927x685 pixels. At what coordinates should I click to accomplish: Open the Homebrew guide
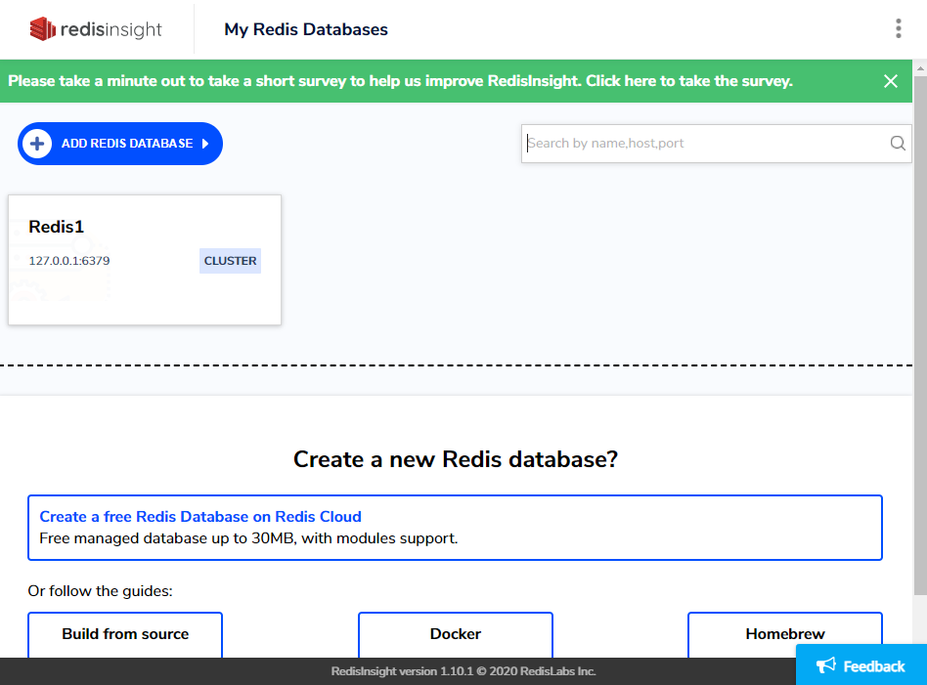point(785,634)
